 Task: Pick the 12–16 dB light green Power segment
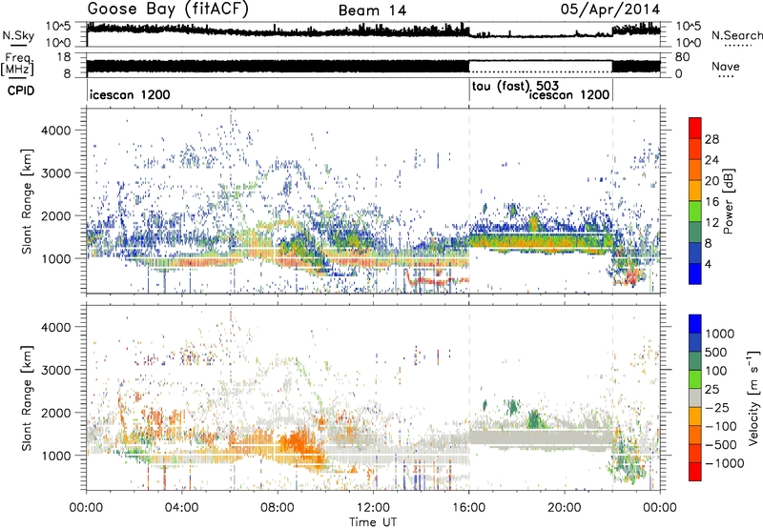click(695, 212)
